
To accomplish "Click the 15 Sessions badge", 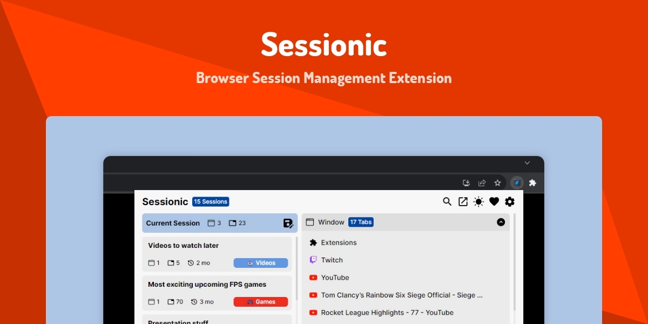I will pyautogui.click(x=211, y=201).
